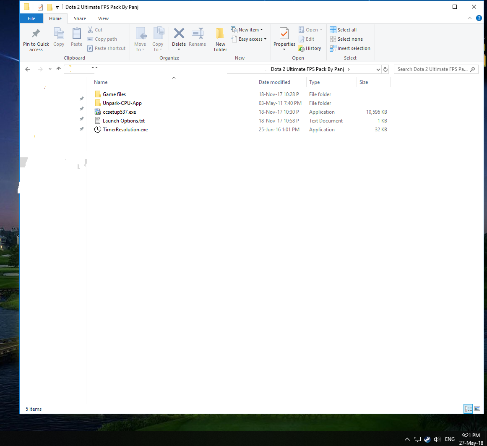Switch to the View ribbon tab
This screenshot has width=487, height=446.
click(x=103, y=18)
